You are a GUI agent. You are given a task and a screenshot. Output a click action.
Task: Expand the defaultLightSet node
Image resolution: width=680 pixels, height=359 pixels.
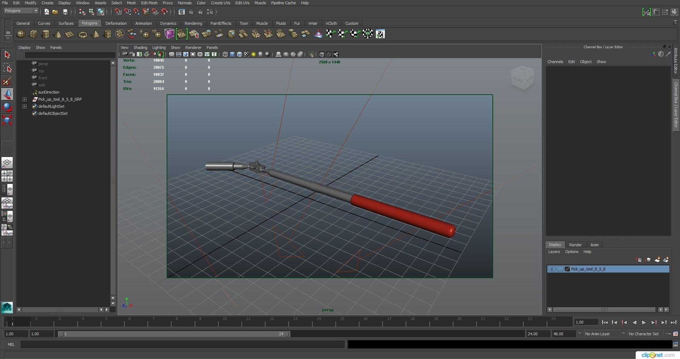pyautogui.click(x=24, y=106)
